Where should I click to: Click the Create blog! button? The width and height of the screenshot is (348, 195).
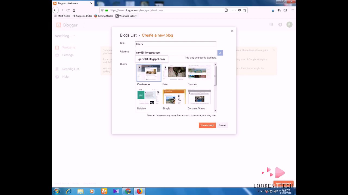point(207,125)
